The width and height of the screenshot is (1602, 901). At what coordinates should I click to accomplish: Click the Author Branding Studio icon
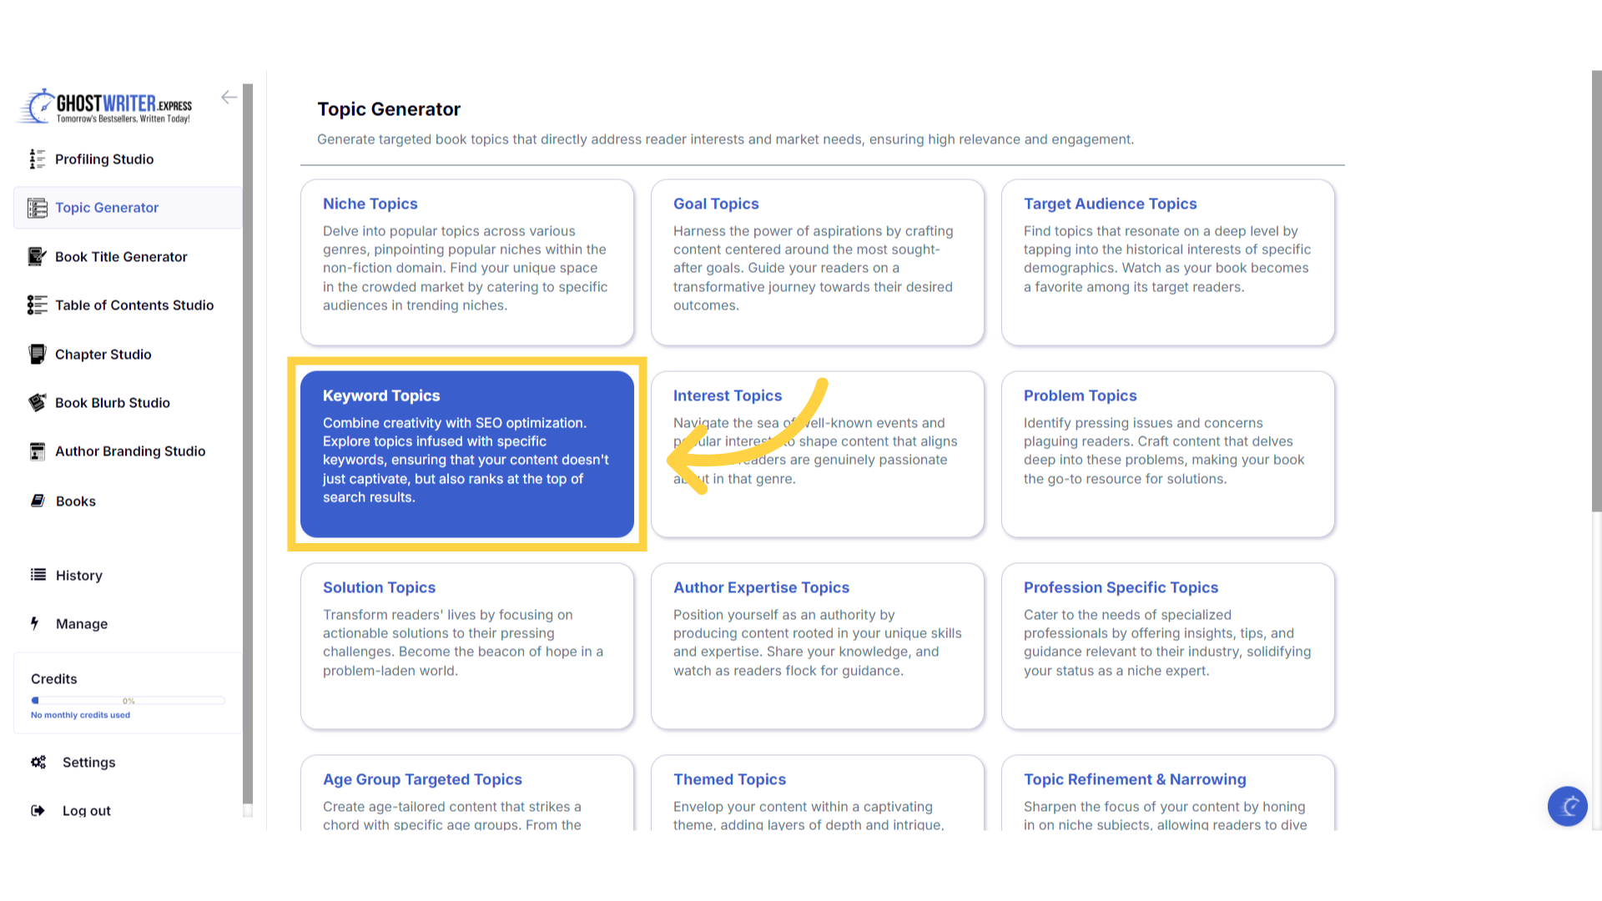tap(37, 451)
